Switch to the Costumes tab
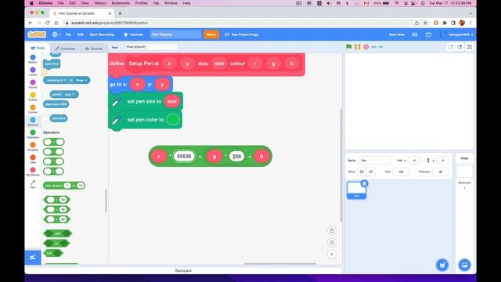Viewport: 501px width, 282px height. point(65,49)
